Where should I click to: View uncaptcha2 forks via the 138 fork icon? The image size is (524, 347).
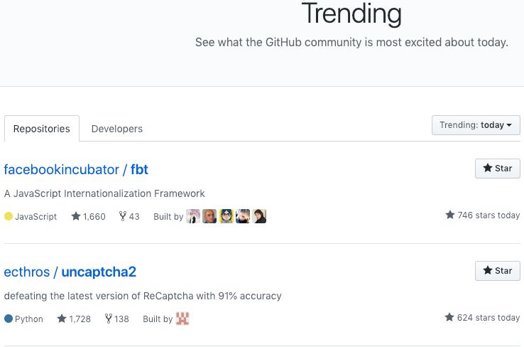[109, 319]
